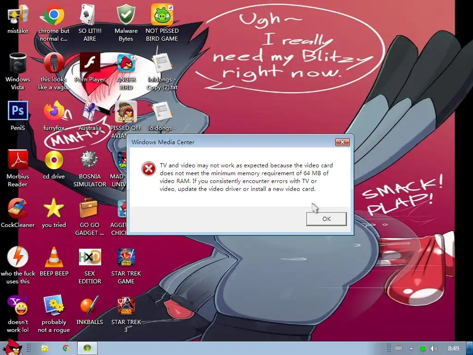Open the Angry Birds Seasons desktop icon
This screenshot has width=473, height=355.
pos(126,111)
